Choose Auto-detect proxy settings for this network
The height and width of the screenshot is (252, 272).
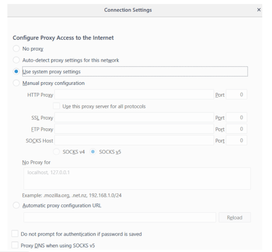(16, 60)
